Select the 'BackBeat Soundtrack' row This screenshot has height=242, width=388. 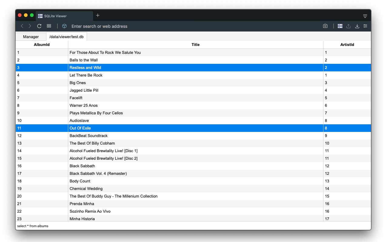point(193,136)
